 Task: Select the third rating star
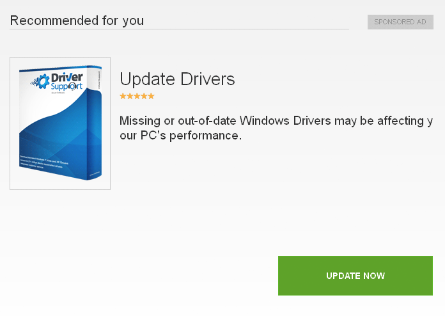[137, 96]
